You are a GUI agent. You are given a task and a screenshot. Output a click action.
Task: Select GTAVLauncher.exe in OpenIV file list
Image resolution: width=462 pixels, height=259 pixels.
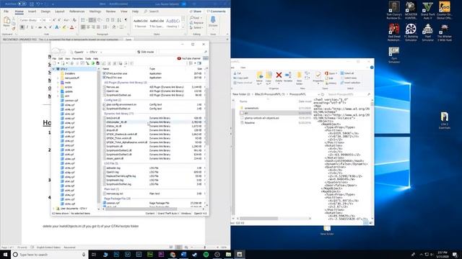[115, 73]
